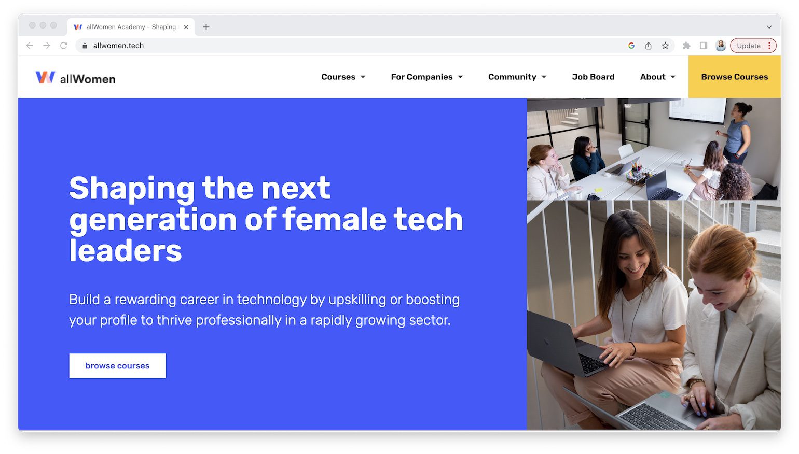Click the browser profile avatar icon

point(721,46)
